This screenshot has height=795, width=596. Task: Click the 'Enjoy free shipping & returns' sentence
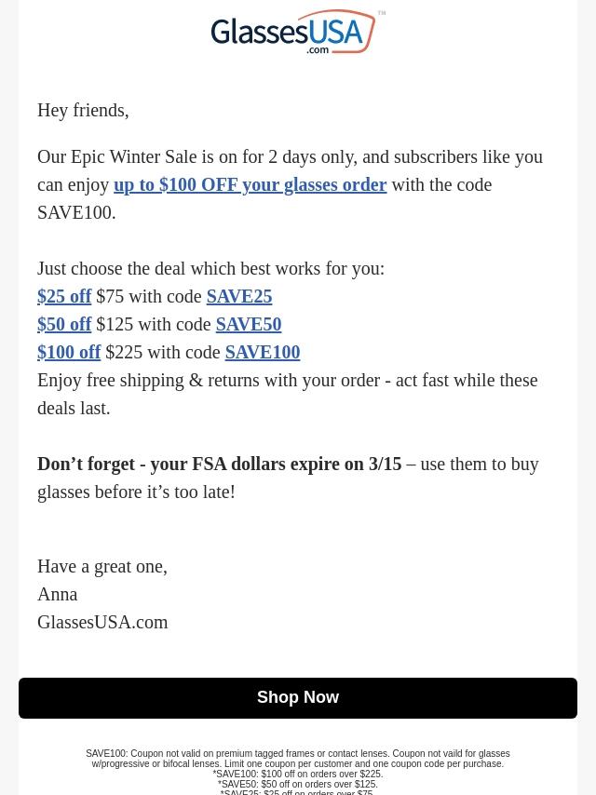(288, 395)
